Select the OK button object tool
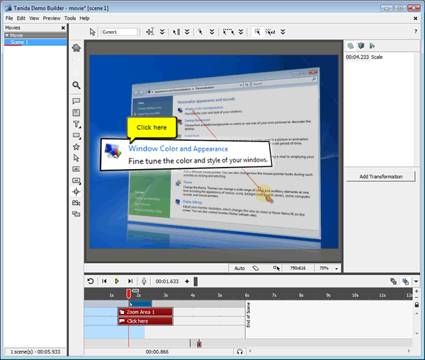This screenshot has height=360, width=425. 76,180
